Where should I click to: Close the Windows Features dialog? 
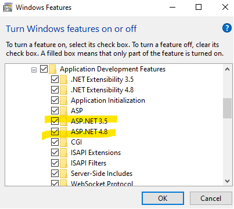click(x=225, y=8)
